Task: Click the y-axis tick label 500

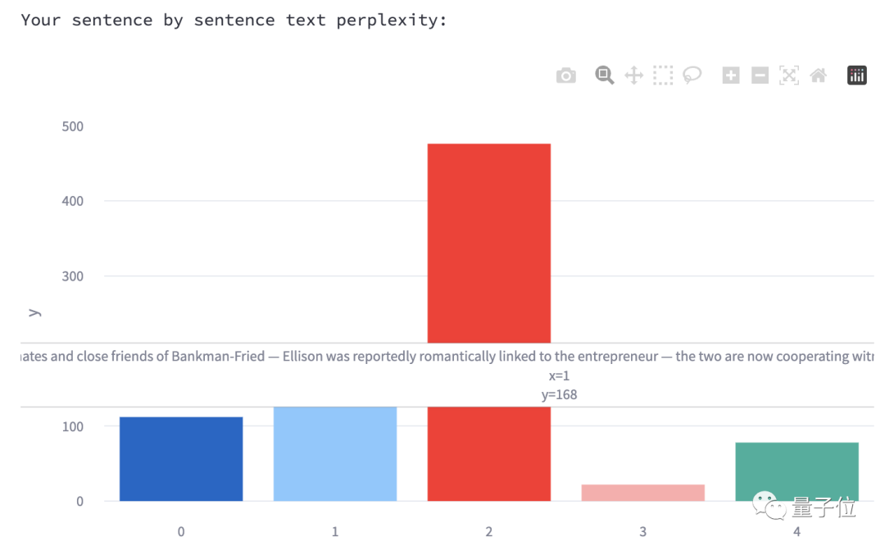Action: pos(72,126)
